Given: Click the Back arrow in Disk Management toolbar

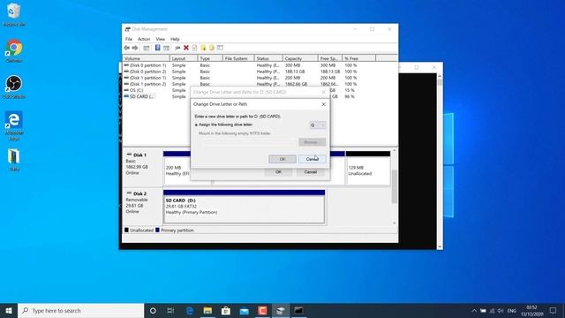Looking at the screenshot, I should point(126,48).
